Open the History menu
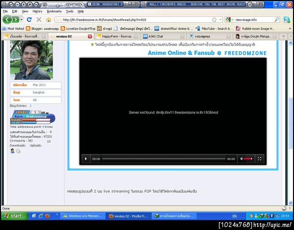 point(37,11)
